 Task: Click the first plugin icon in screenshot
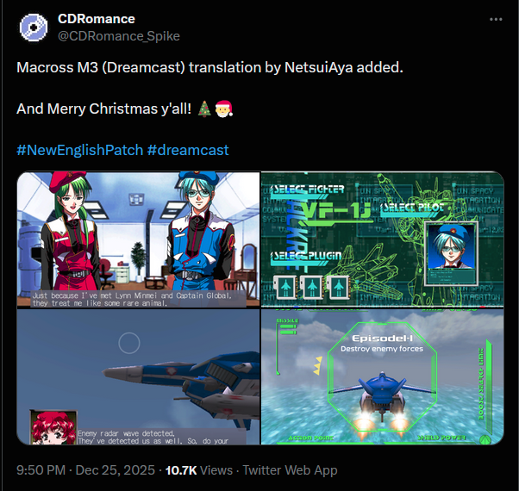click(x=285, y=288)
